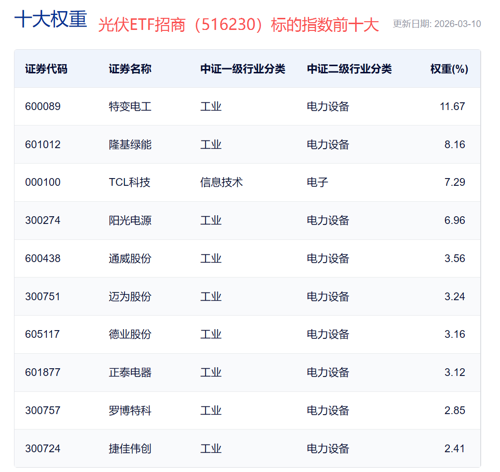The image size is (500, 472).
Task: Open the 阳光电源 entry
Action: (x=130, y=221)
